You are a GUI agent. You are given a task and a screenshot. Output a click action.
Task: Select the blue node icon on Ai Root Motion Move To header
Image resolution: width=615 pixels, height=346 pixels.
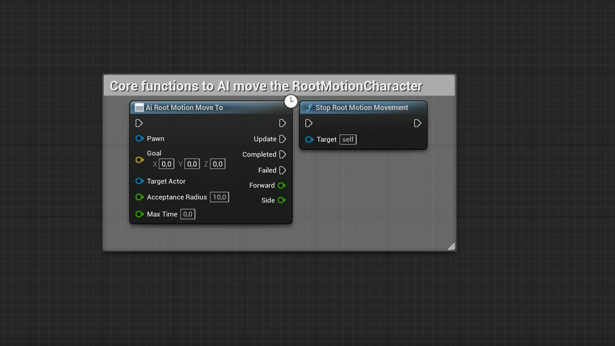pyautogui.click(x=139, y=108)
